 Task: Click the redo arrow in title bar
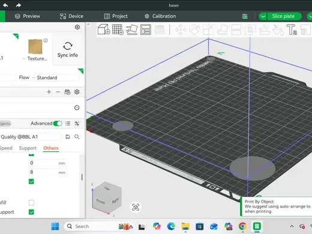coord(19,5)
